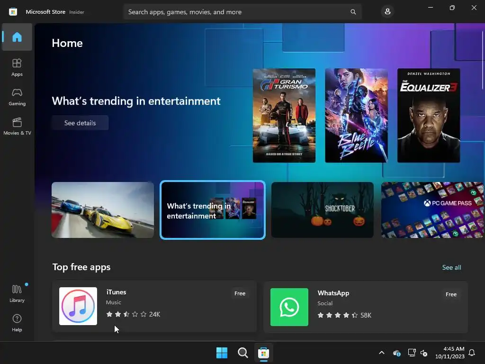Screen dimensions: 485x364
Task: Open the user account profile icon
Action: click(x=387, y=12)
